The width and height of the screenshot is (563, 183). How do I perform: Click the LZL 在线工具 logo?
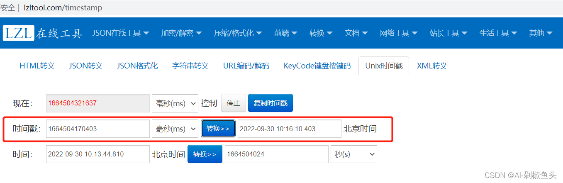tap(43, 33)
